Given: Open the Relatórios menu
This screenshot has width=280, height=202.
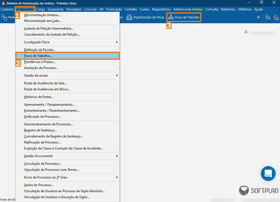Looking at the screenshot, I should [x=228, y=9].
